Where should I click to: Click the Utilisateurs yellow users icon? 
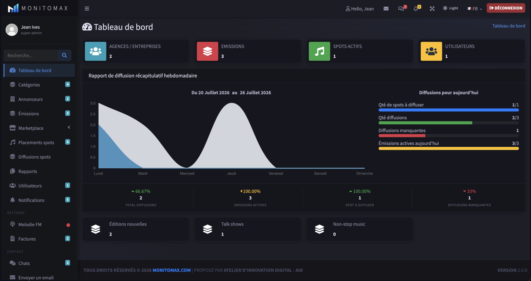[431, 51]
